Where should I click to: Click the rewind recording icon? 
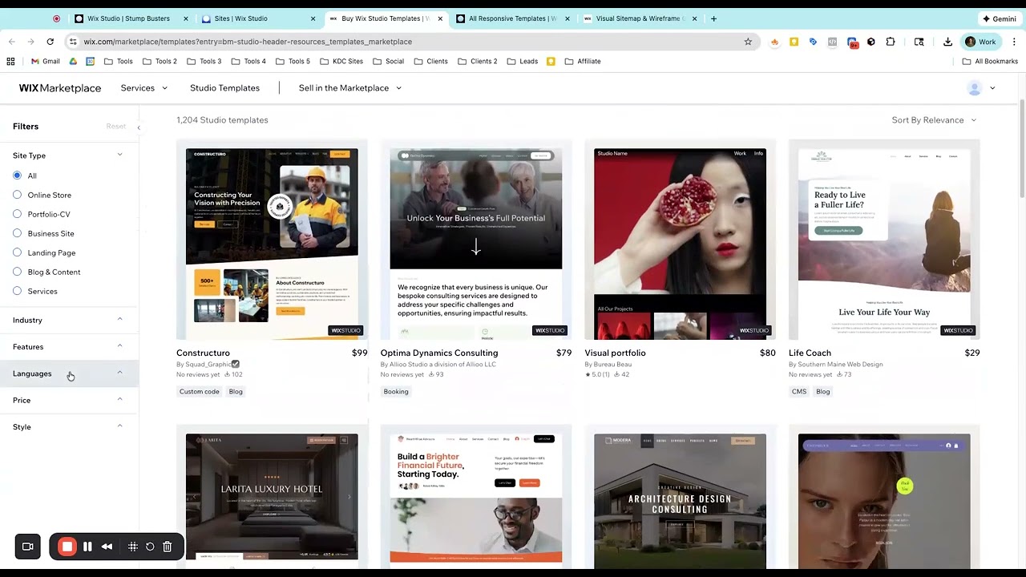(107, 547)
